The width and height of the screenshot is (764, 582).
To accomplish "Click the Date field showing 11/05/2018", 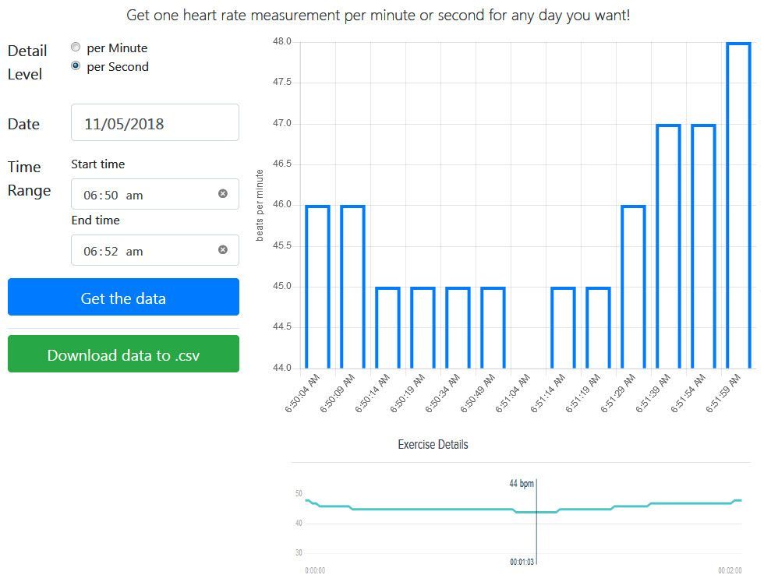I will [155, 123].
